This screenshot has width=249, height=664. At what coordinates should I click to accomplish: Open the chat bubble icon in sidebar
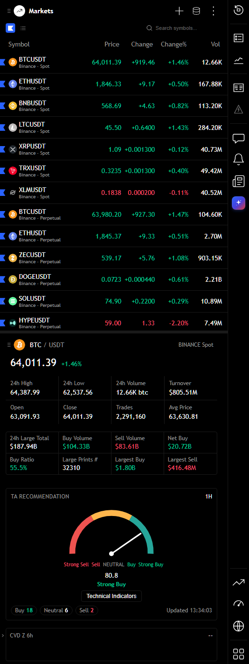[239, 138]
